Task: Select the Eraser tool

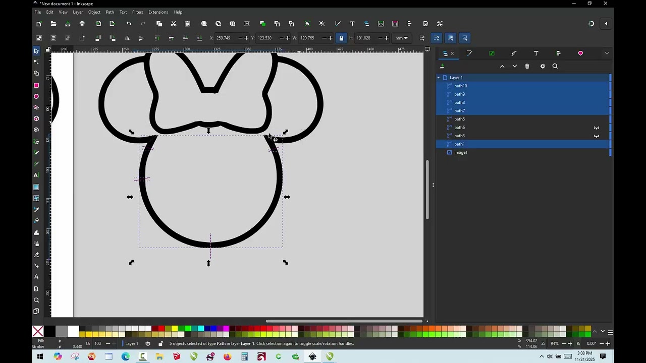Action: point(36,255)
